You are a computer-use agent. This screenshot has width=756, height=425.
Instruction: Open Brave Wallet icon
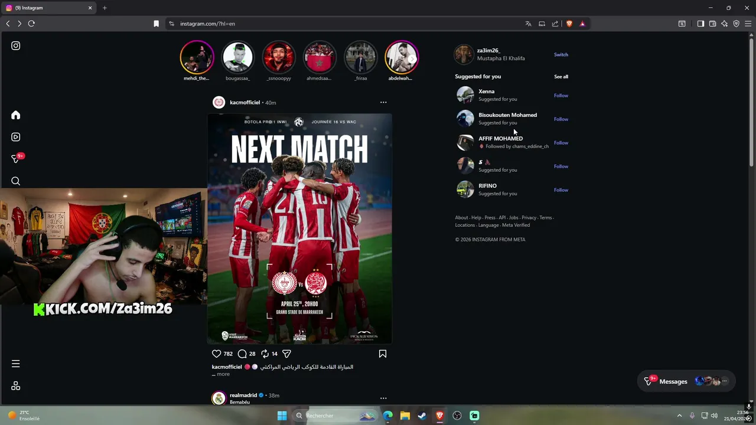click(713, 24)
